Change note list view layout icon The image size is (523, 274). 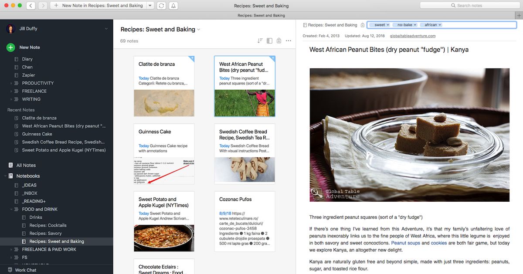[x=269, y=41]
